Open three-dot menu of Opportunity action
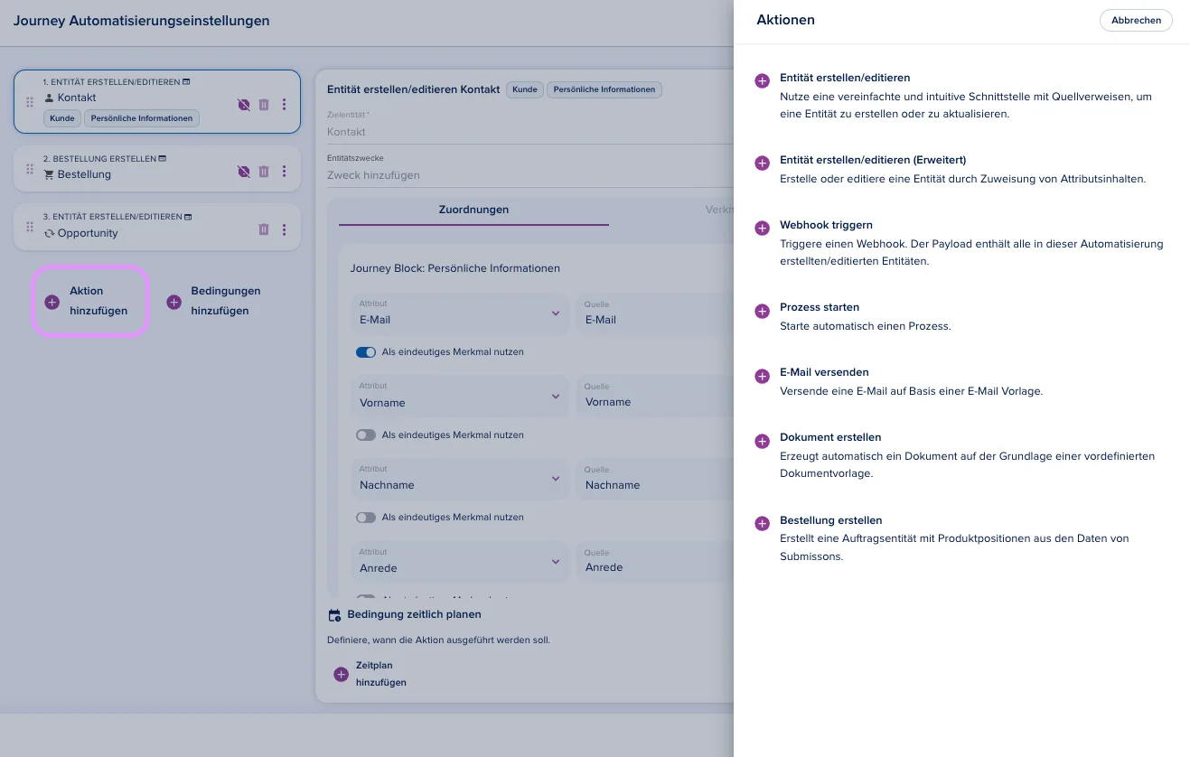 pyautogui.click(x=285, y=229)
